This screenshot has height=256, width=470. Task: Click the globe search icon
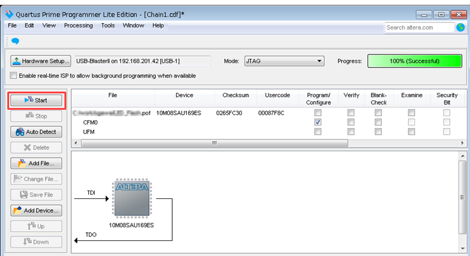point(460,27)
